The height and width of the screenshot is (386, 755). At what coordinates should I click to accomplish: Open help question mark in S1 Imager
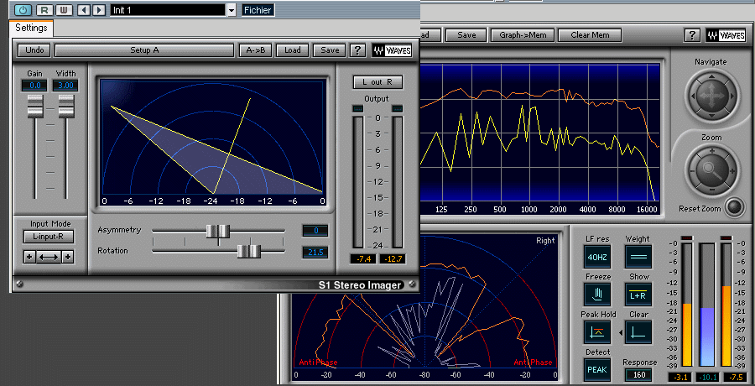(357, 50)
